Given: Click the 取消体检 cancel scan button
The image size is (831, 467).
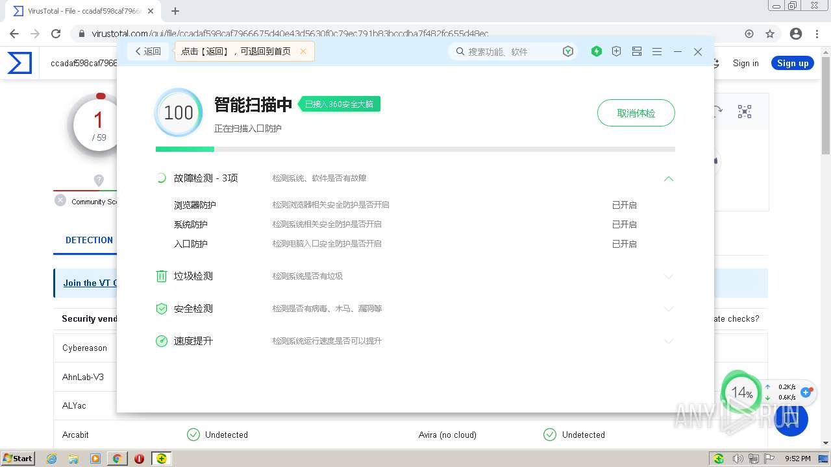Looking at the screenshot, I should tap(636, 113).
